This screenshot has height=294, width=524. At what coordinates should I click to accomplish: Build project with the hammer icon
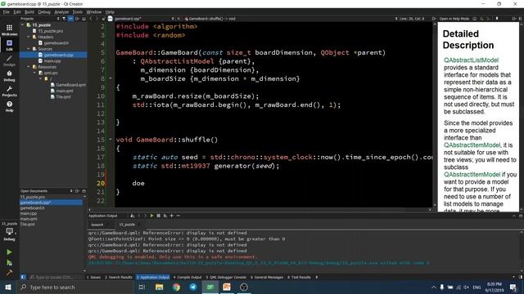9,272
